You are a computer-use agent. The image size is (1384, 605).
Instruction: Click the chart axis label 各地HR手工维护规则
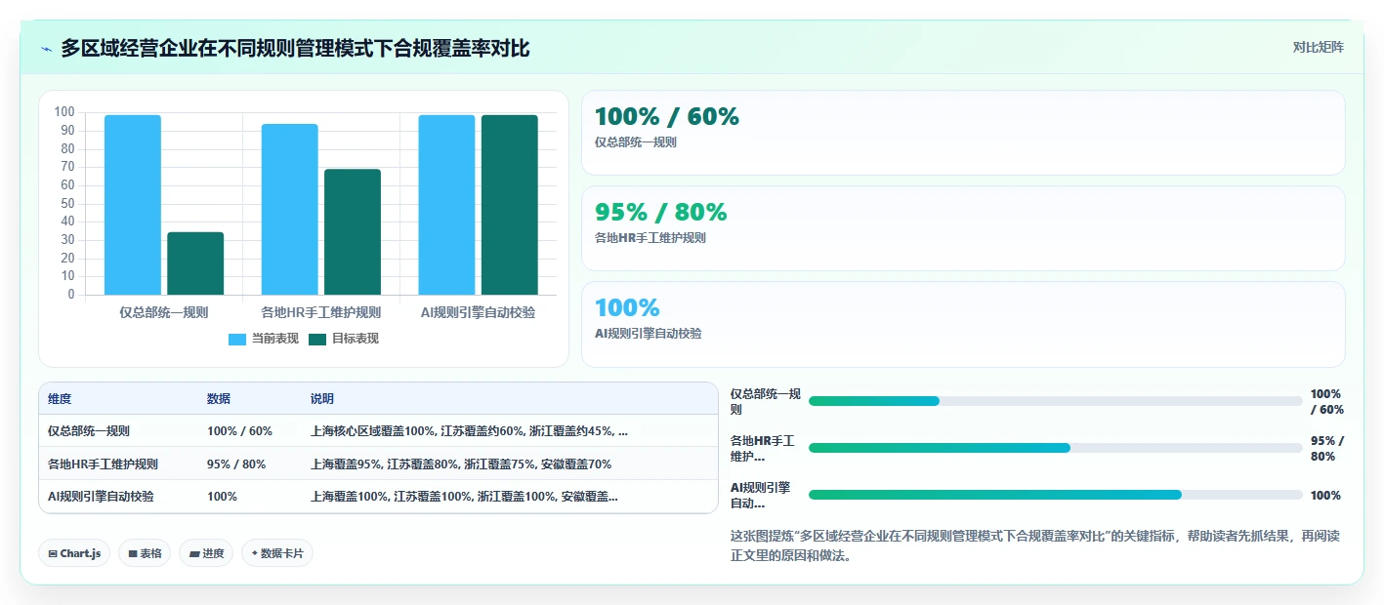[321, 312]
